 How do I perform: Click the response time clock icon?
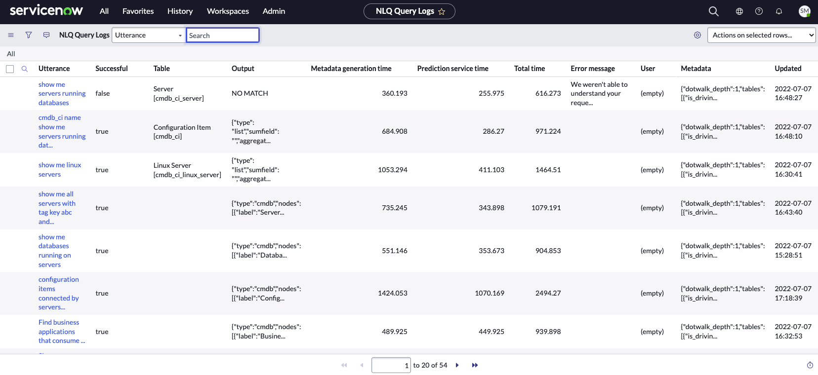pyautogui.click(x=810, y=365)
